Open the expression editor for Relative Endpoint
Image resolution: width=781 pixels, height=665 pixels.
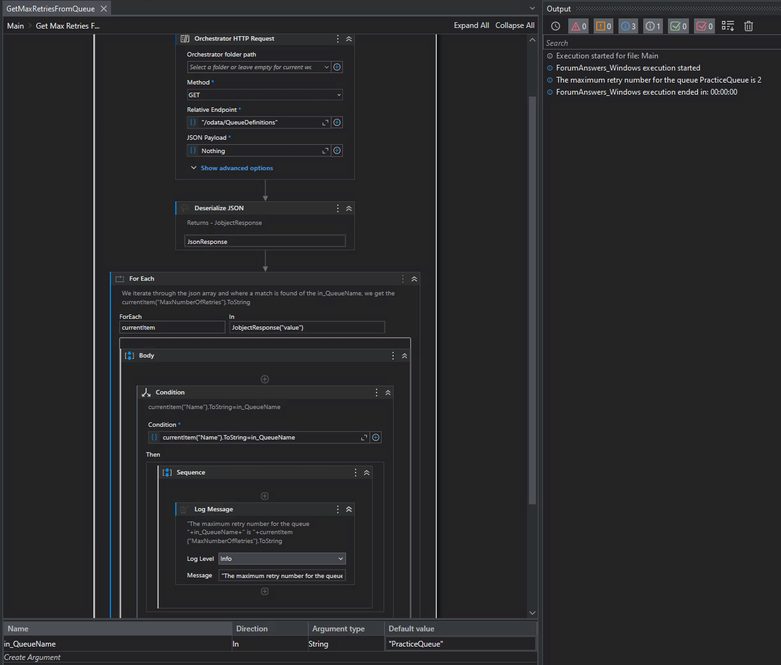(324, 122)
